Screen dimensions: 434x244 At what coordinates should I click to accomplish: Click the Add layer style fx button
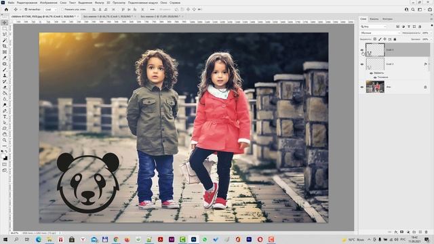pyautogui.click(x=396, y=232)
